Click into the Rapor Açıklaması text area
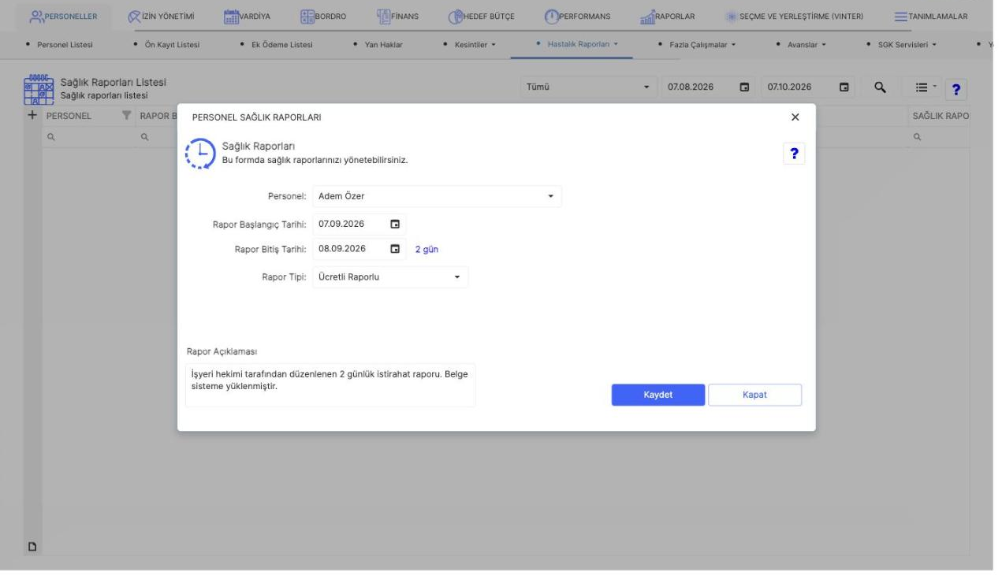The image size is (1002, 579). pyautogui.click(x=330, y=384)
